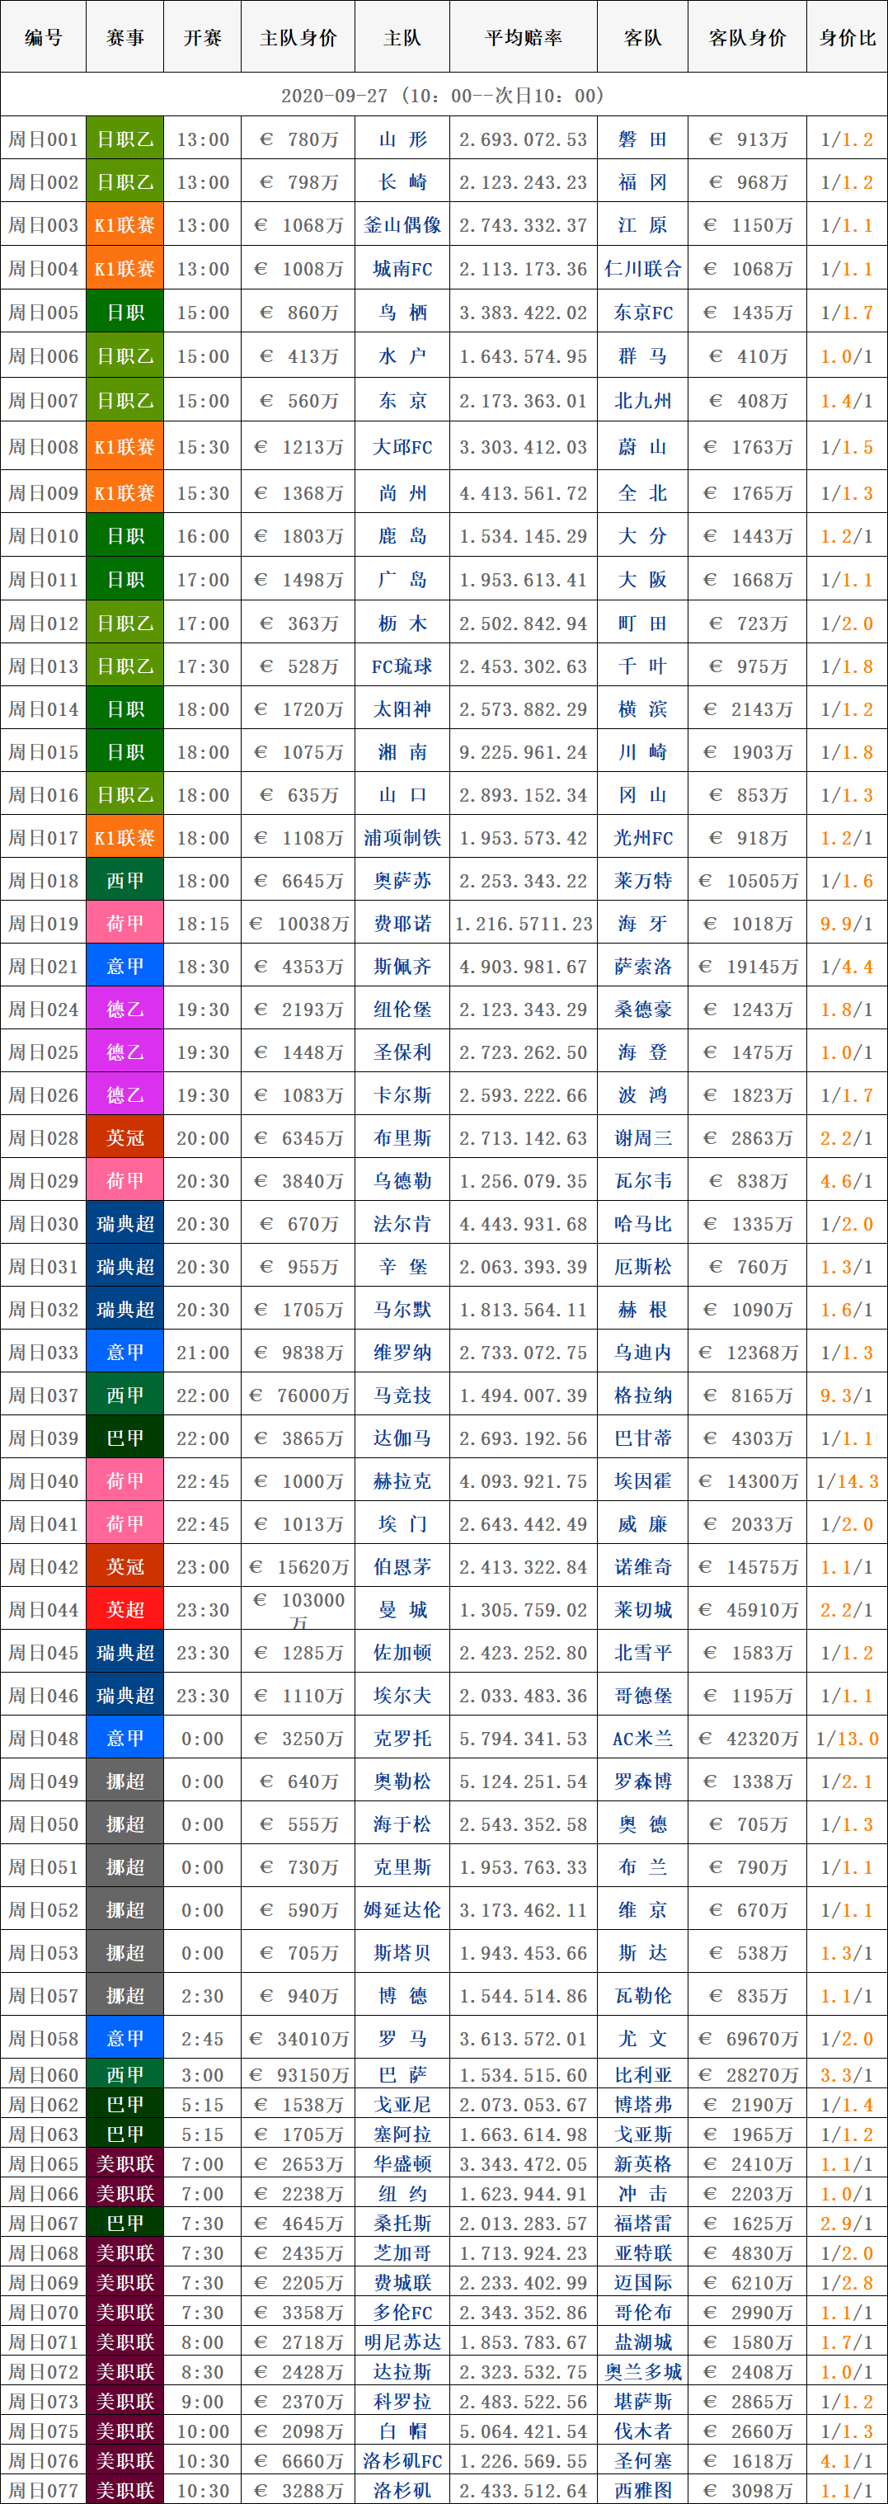
Task: Click the 赛事 column header
Action: 125,37
